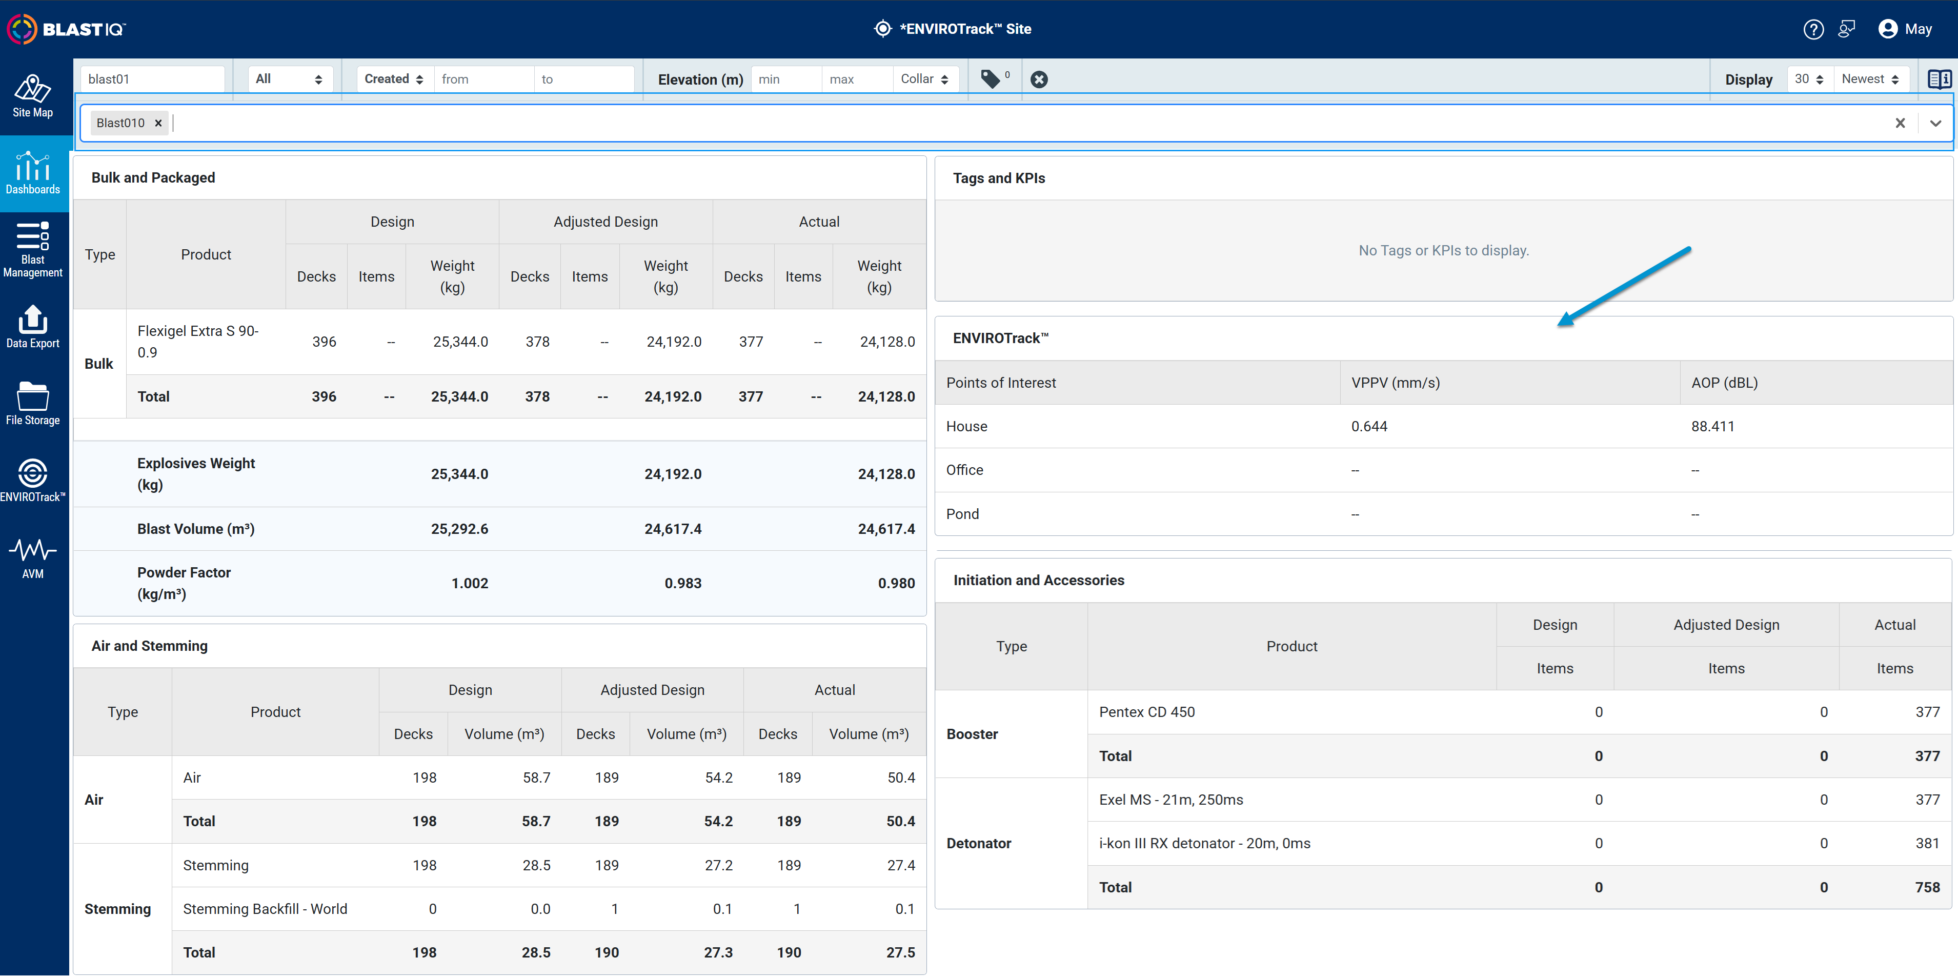This screenshot has height=977, width=1958.
Task: Click the site target icon beside ENVIROTrack Site
Action: tap(882, 29)
